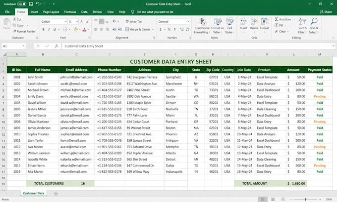Select column B header
Image resolution: width=337 pixels, height=202 pixels.
(43, 54)
